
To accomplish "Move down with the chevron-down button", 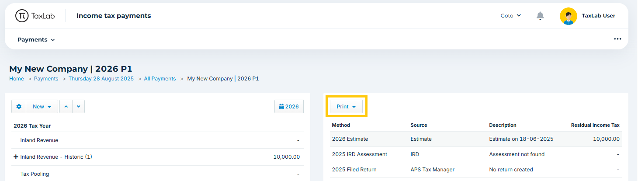I will point(78,107).
